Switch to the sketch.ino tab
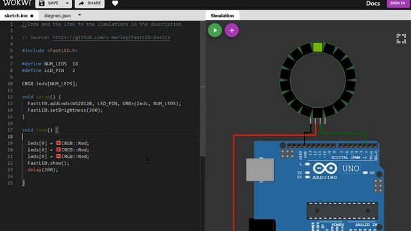This screenshot has height=231, width=411. (19, 15)
